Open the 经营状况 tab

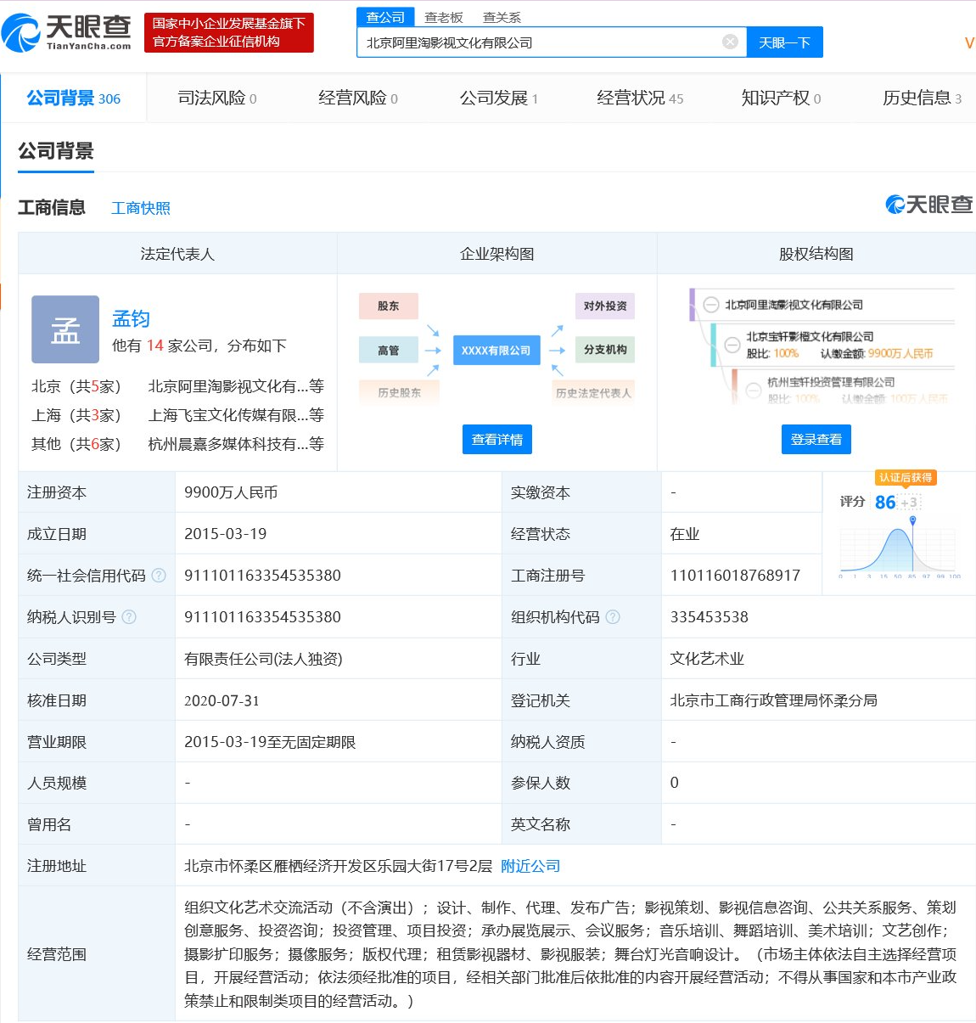click(639, 98)
